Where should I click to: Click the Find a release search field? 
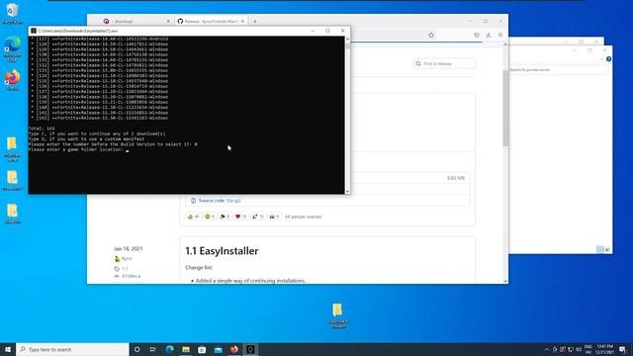point(444,63)
